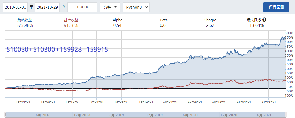Click 12月 2019 on the range navigator
This screenshot has height=118, width=295.
154,115
